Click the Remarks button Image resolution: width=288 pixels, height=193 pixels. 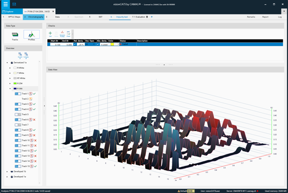click(x=251, y=17)
